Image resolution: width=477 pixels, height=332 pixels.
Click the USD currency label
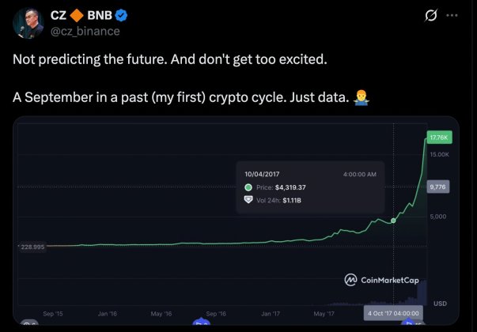[441, 304]
